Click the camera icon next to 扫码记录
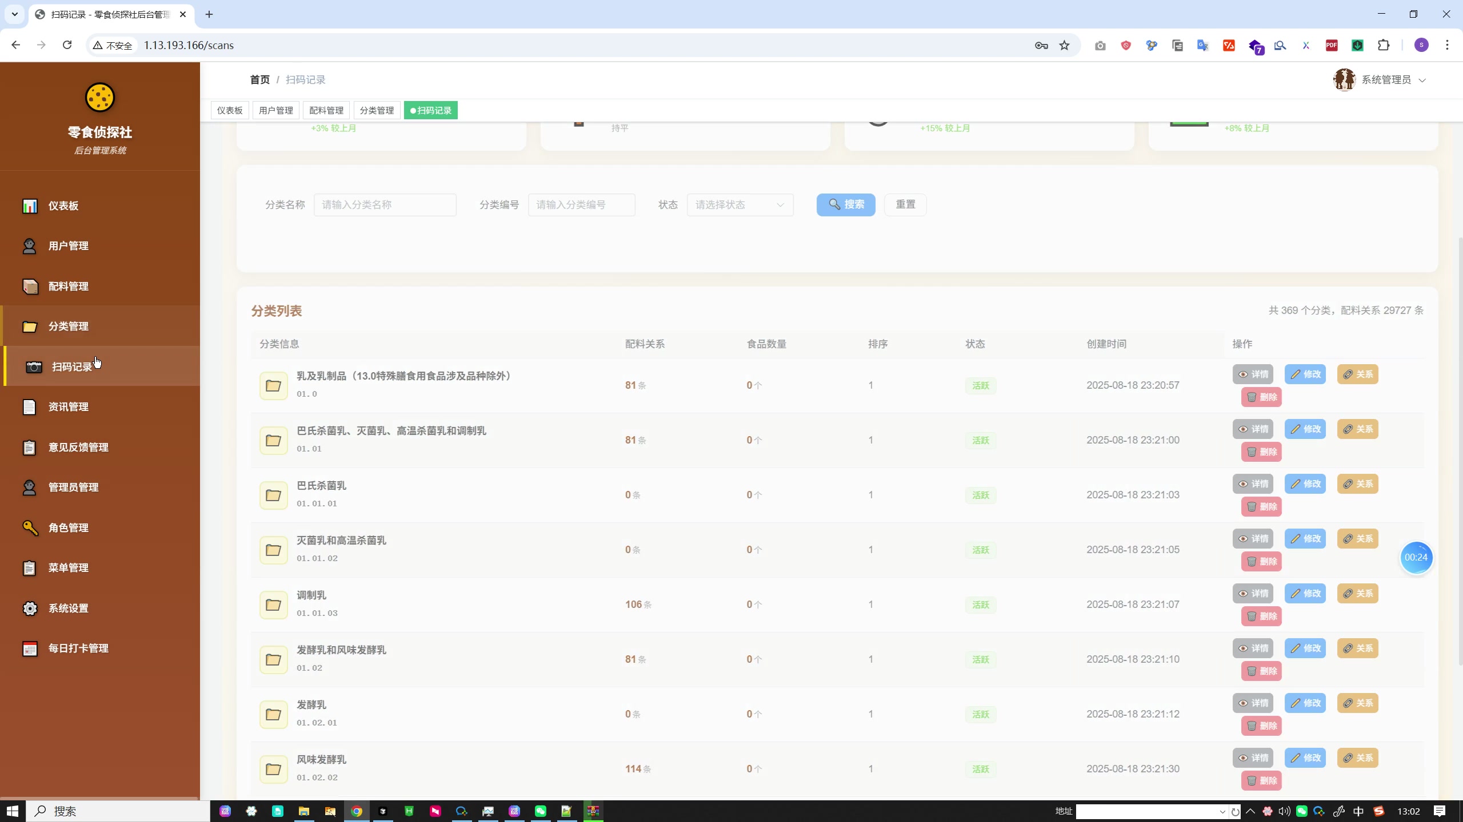The width and height of the screenshot is (1463, 822). 33,367
